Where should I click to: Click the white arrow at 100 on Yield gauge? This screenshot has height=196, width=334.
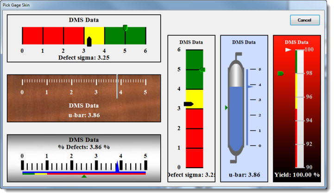[289, 49]
